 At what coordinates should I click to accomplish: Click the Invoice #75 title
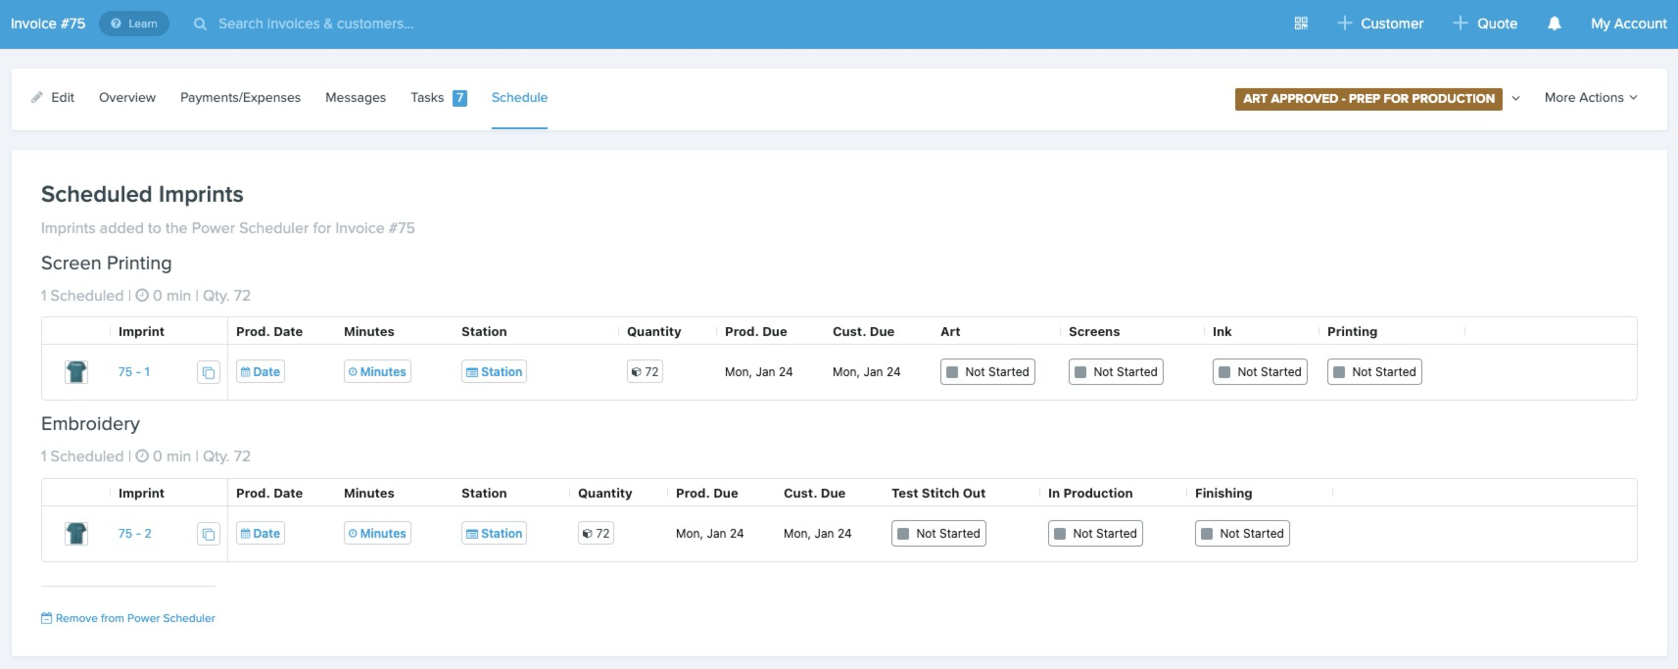pyautogui.click(x=48, y=24)
